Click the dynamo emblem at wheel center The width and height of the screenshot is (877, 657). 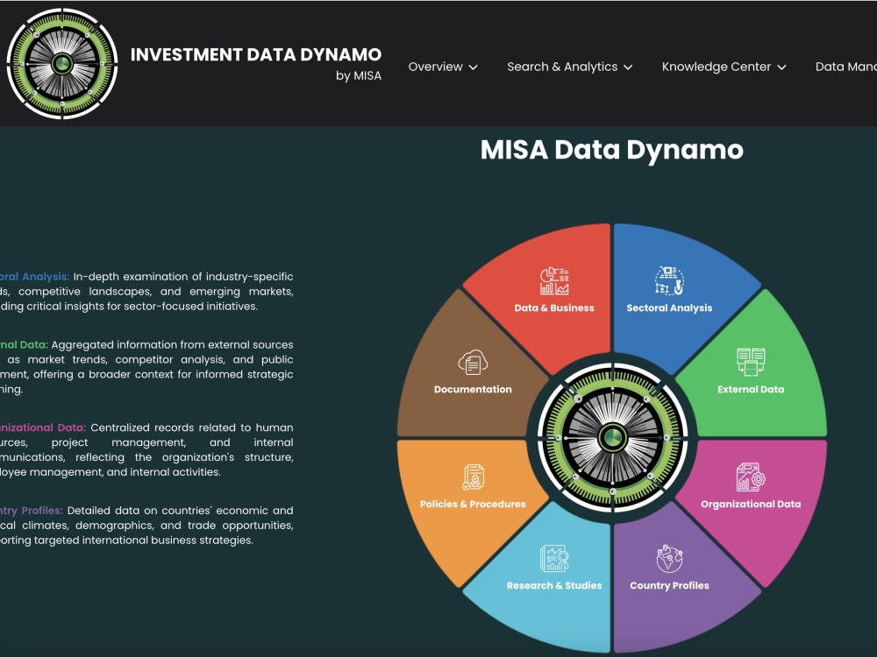(612, 437)
